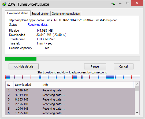The image size is (145, 119).
Task: Click the file size value 141.988 MB
Action: click(44, 31)
